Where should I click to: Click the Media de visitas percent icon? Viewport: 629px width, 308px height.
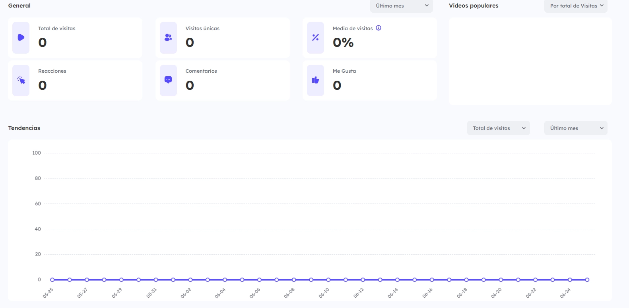[x=315, y=37]
